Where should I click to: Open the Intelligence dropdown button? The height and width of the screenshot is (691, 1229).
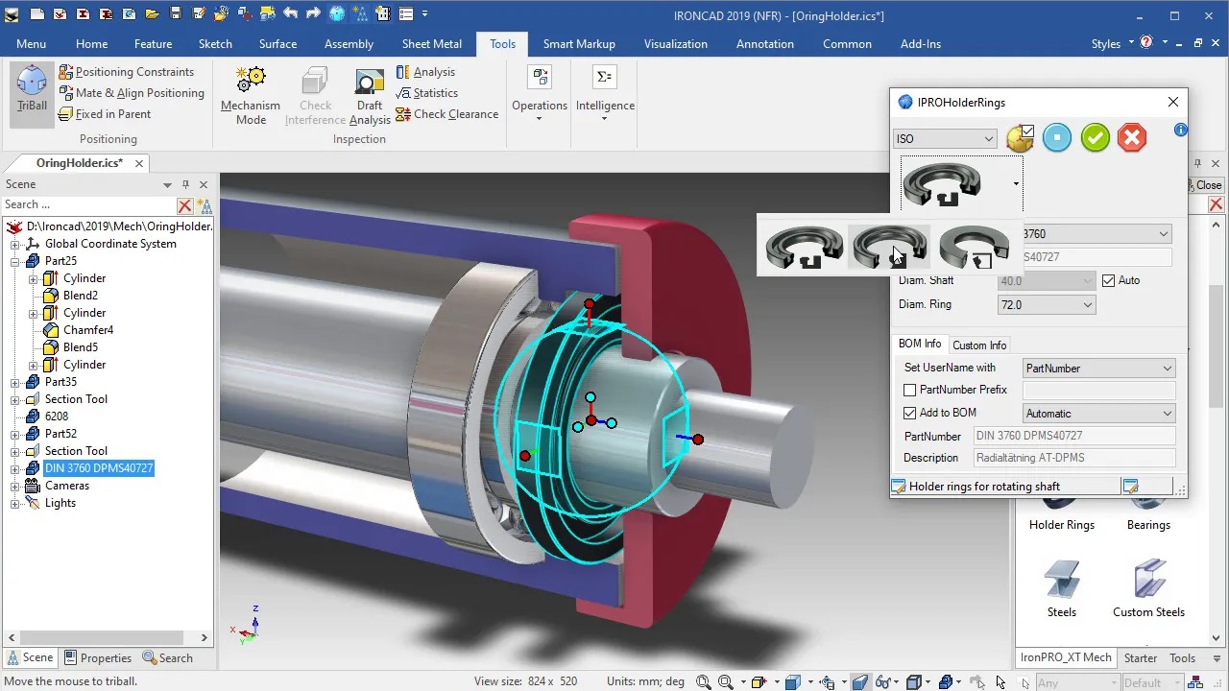(605, 94)
